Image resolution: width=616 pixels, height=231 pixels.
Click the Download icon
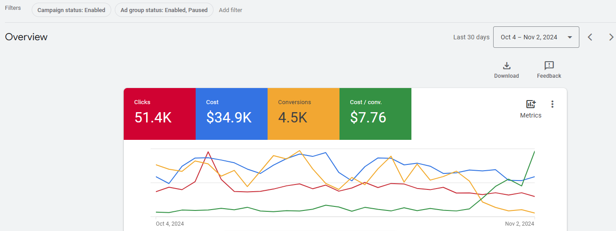pos(506,66)
